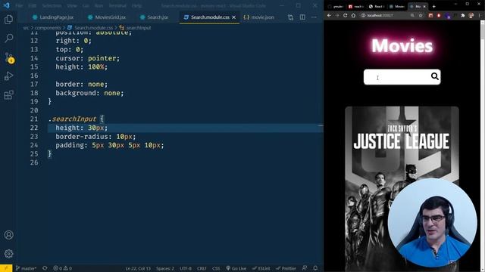The image size is (485, 272).
Task: Go back in the browser
Action: 329,15
